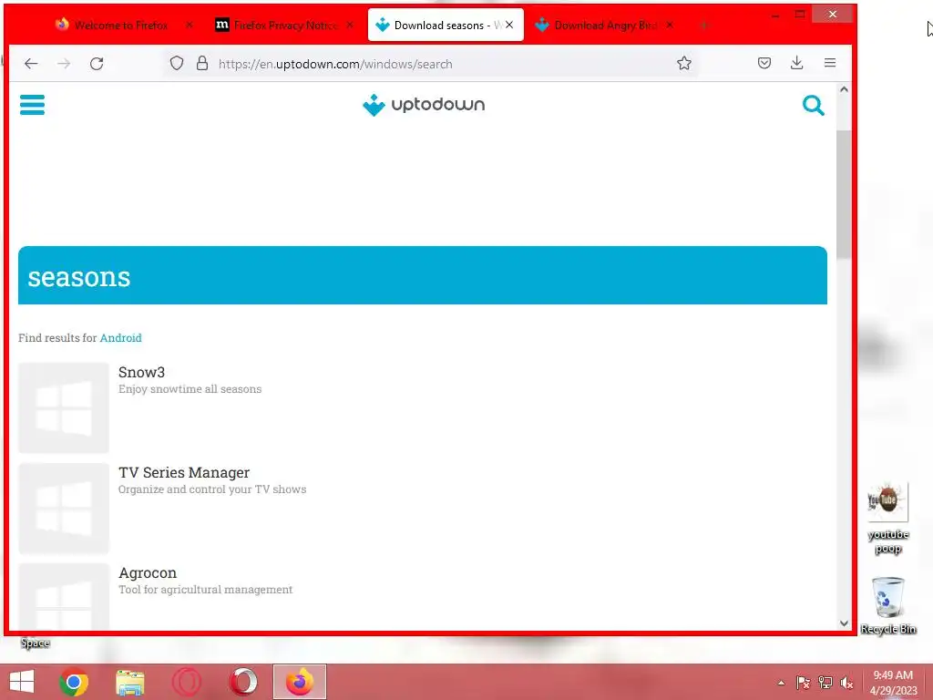Click the Agrocon thumbnail image
This screenshot has height=700, width=933.
[64, 596]
